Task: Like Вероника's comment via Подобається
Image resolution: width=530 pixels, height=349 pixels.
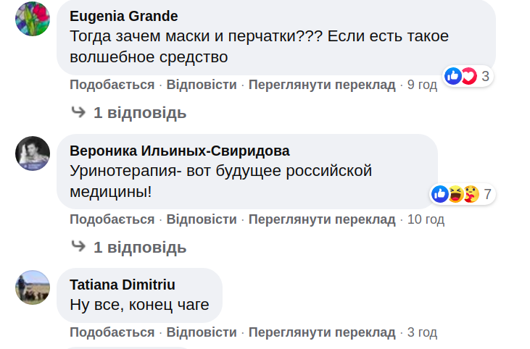Action: click(112, 219)
